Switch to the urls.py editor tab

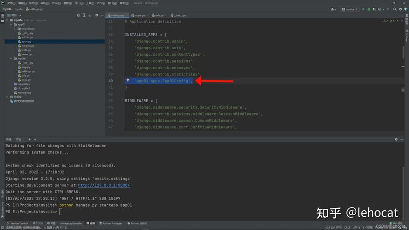(x=158, y=15)
